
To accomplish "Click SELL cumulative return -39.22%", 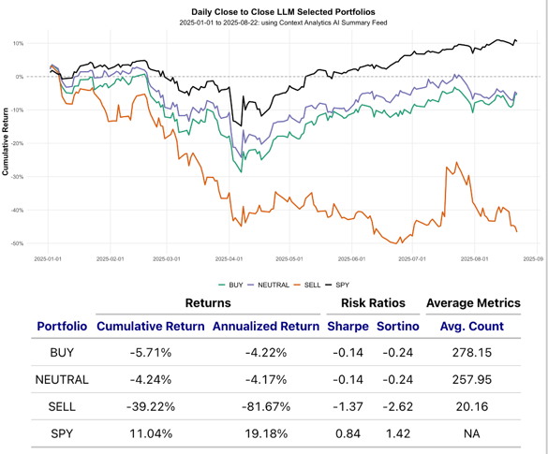I will (151, 406).
